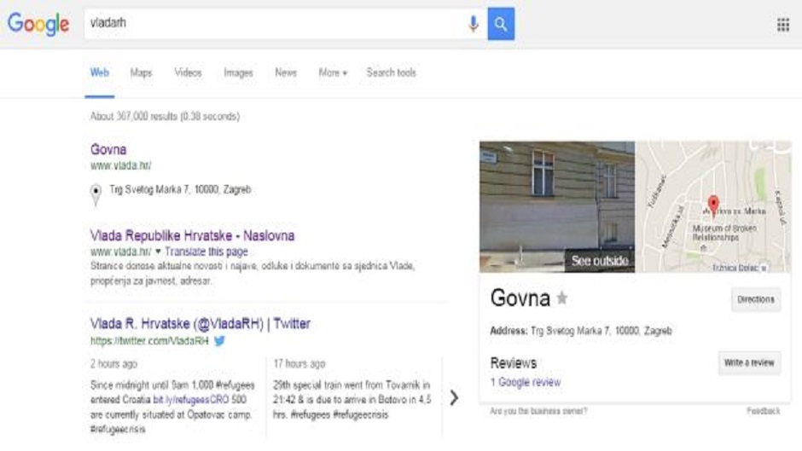Switch to the Videos tab
Image resolution: width=802 pixels, height=451 pixels.
pos(188,72)
